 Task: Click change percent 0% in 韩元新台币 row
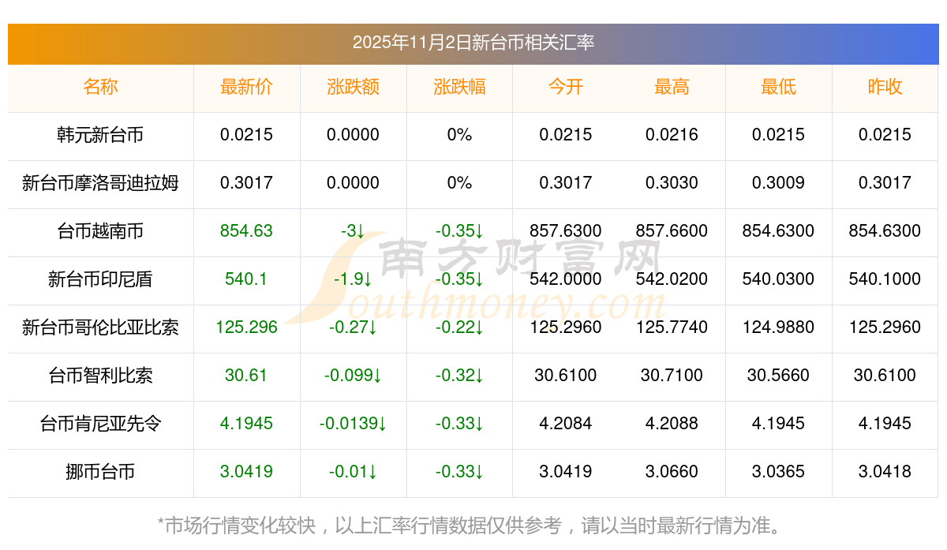(x=459, y=135)
